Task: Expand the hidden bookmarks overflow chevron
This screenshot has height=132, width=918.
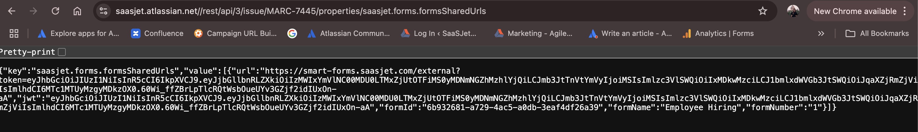Action: click(821, 33)
